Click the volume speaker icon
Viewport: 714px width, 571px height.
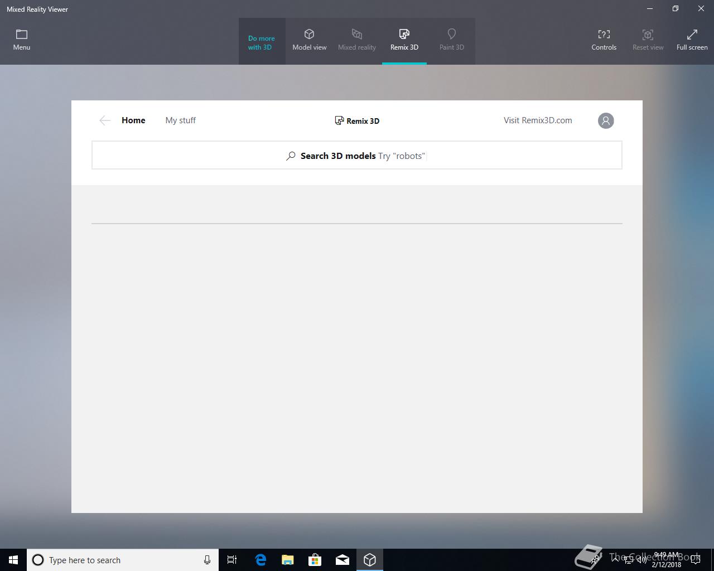click(x=642, y=560)
